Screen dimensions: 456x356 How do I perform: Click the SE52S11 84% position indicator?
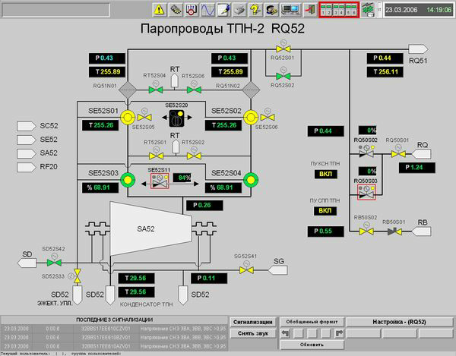click(182, 178)
